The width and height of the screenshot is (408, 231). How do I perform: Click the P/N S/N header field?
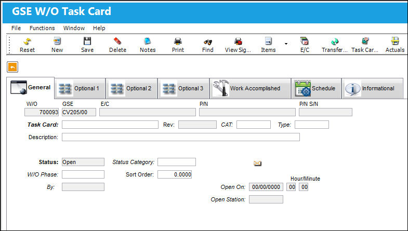pos(325,112)
